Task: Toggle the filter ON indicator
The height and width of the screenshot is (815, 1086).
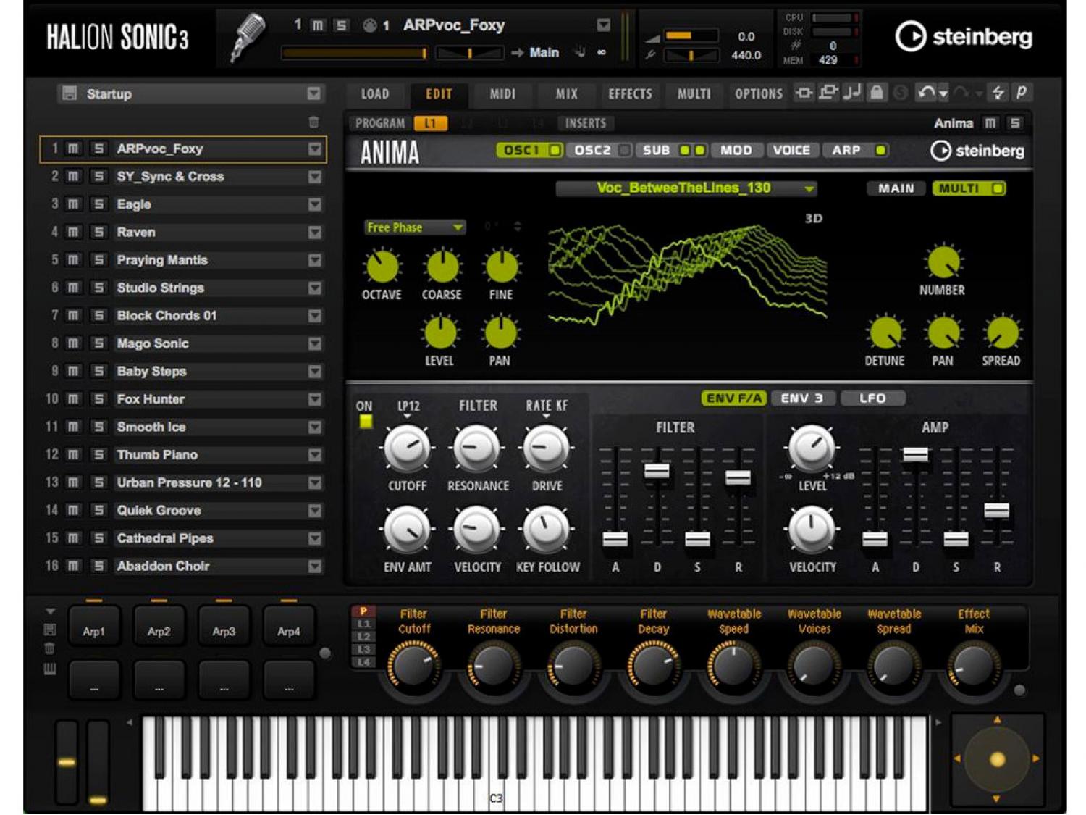Action: coord(366,421)
